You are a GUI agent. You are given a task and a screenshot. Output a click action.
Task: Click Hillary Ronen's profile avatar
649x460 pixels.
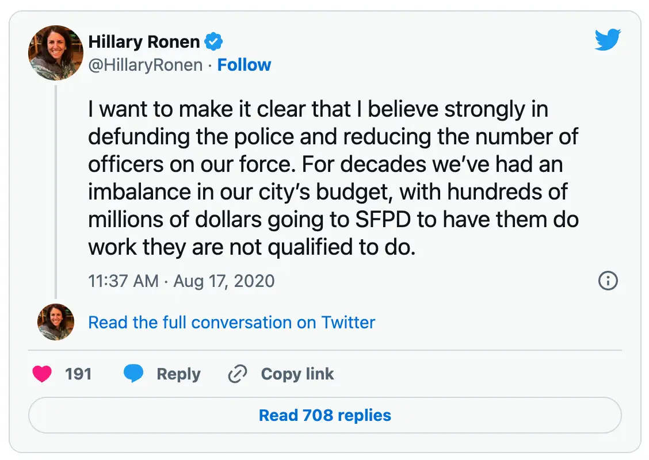click(56, 53)
